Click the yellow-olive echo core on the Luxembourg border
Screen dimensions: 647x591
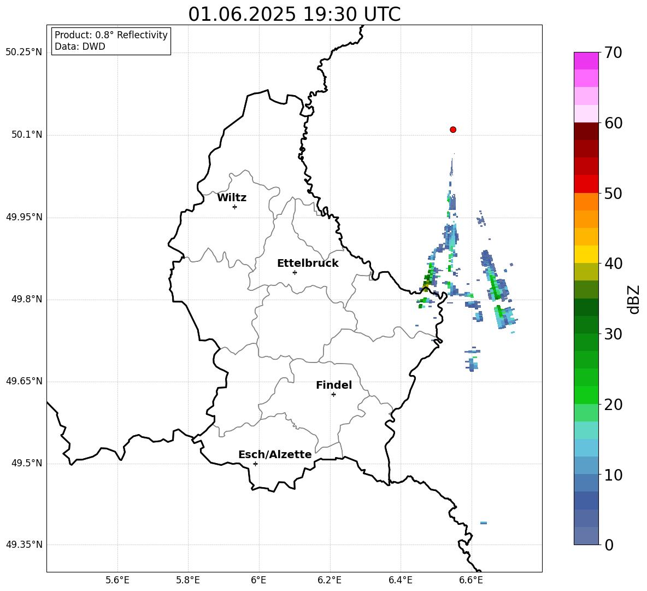click(426, 285)
